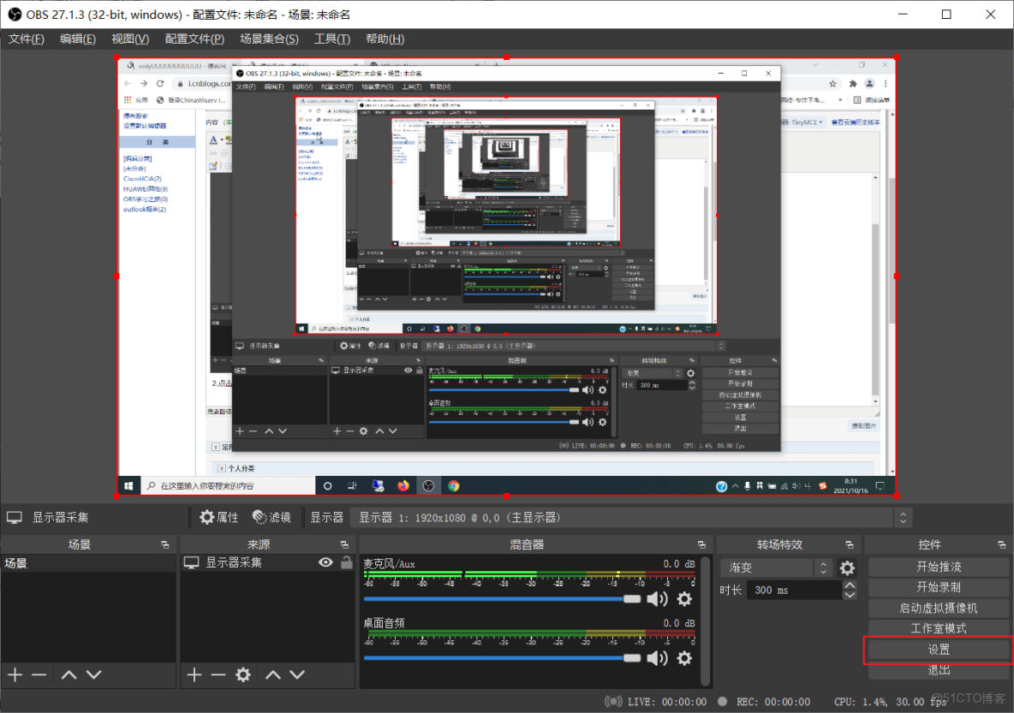
Task: Pop out the 转场特效 dock panel
Action: [x=849, y=545]
